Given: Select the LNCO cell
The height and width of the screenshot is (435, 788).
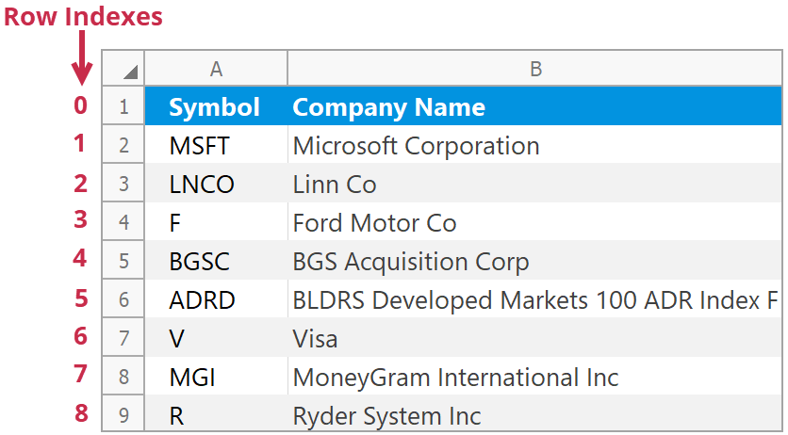Looking at the screenshot, I should click(x=215, y=185).
